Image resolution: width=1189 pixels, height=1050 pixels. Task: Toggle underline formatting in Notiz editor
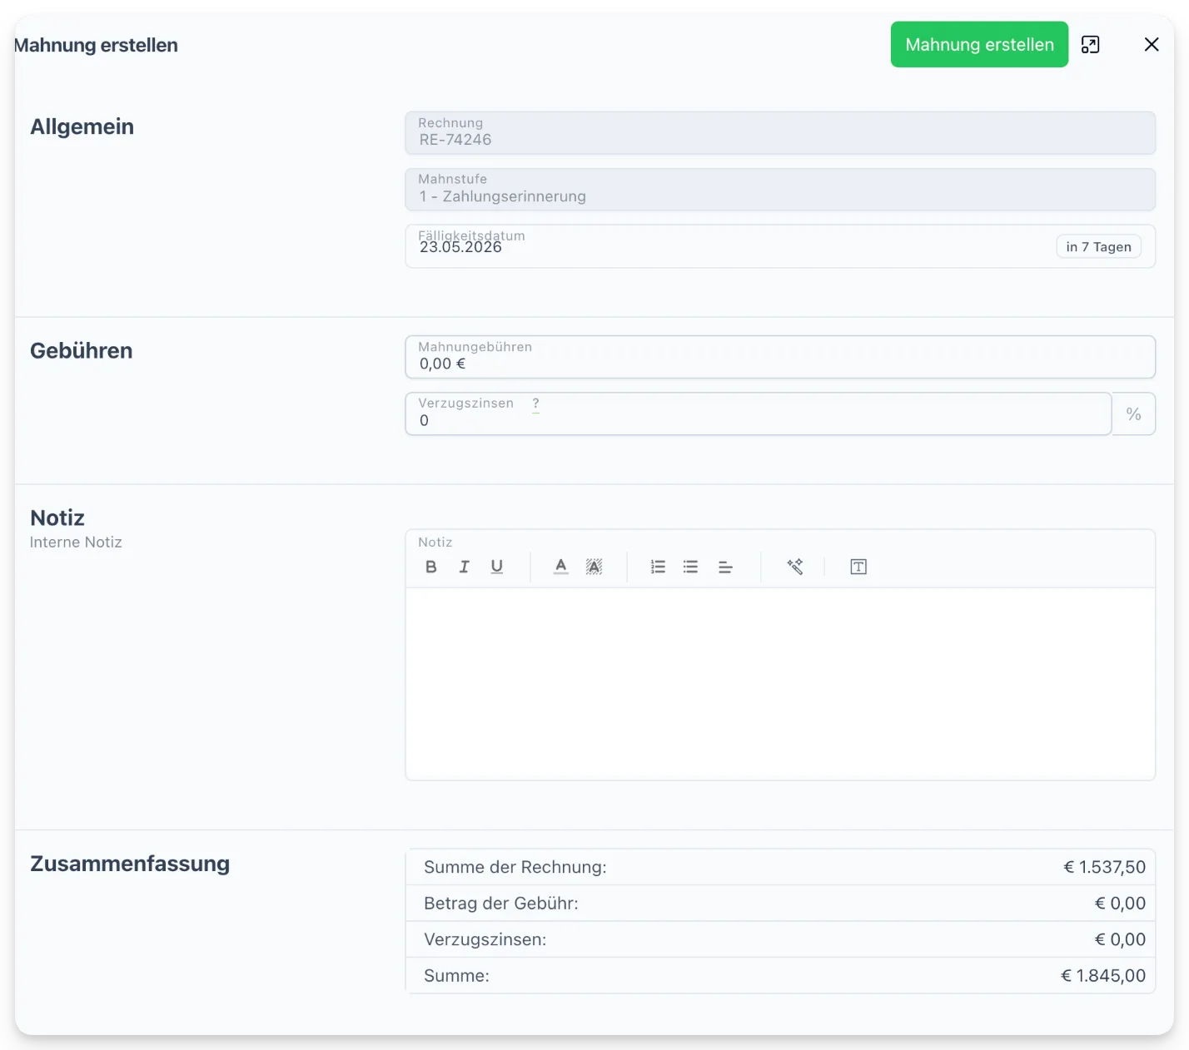click(497, 567)
